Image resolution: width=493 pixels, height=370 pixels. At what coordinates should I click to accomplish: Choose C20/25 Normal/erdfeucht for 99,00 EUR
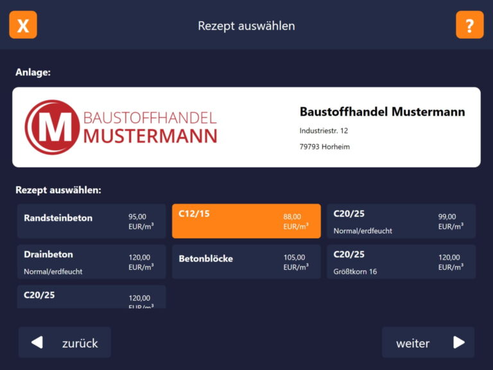[401, 222]
